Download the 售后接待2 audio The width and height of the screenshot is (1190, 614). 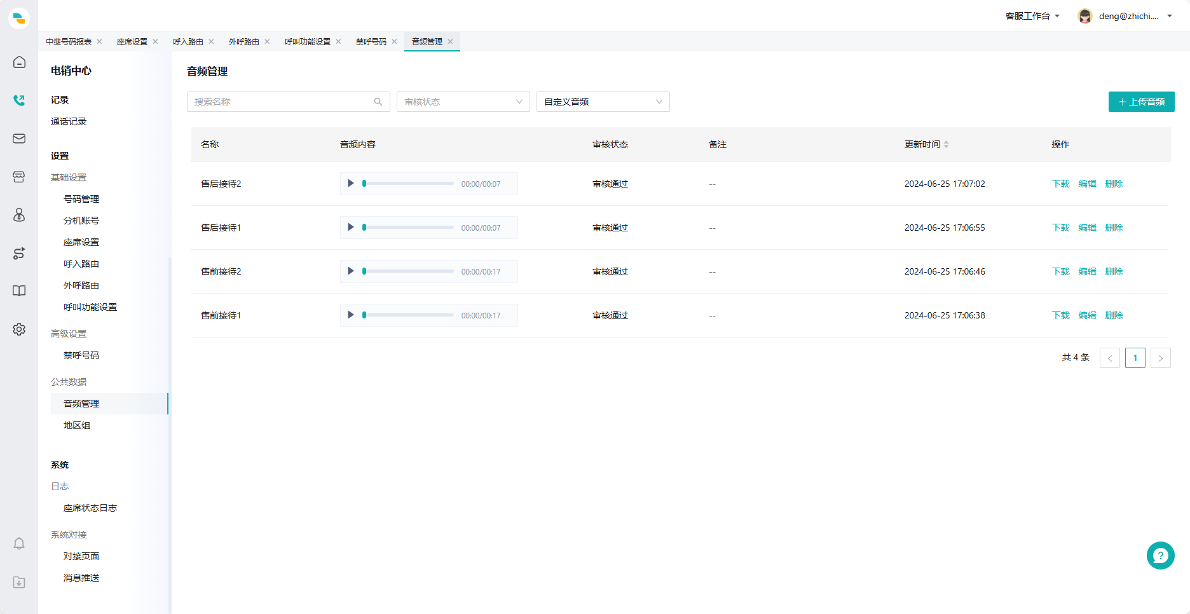click(x=1061, y=184)
